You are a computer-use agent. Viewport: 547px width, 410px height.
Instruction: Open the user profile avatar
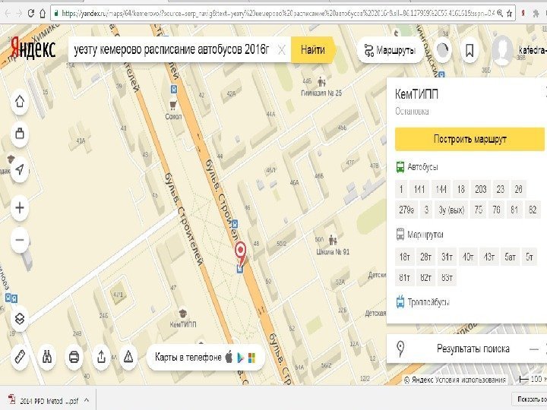502,50
